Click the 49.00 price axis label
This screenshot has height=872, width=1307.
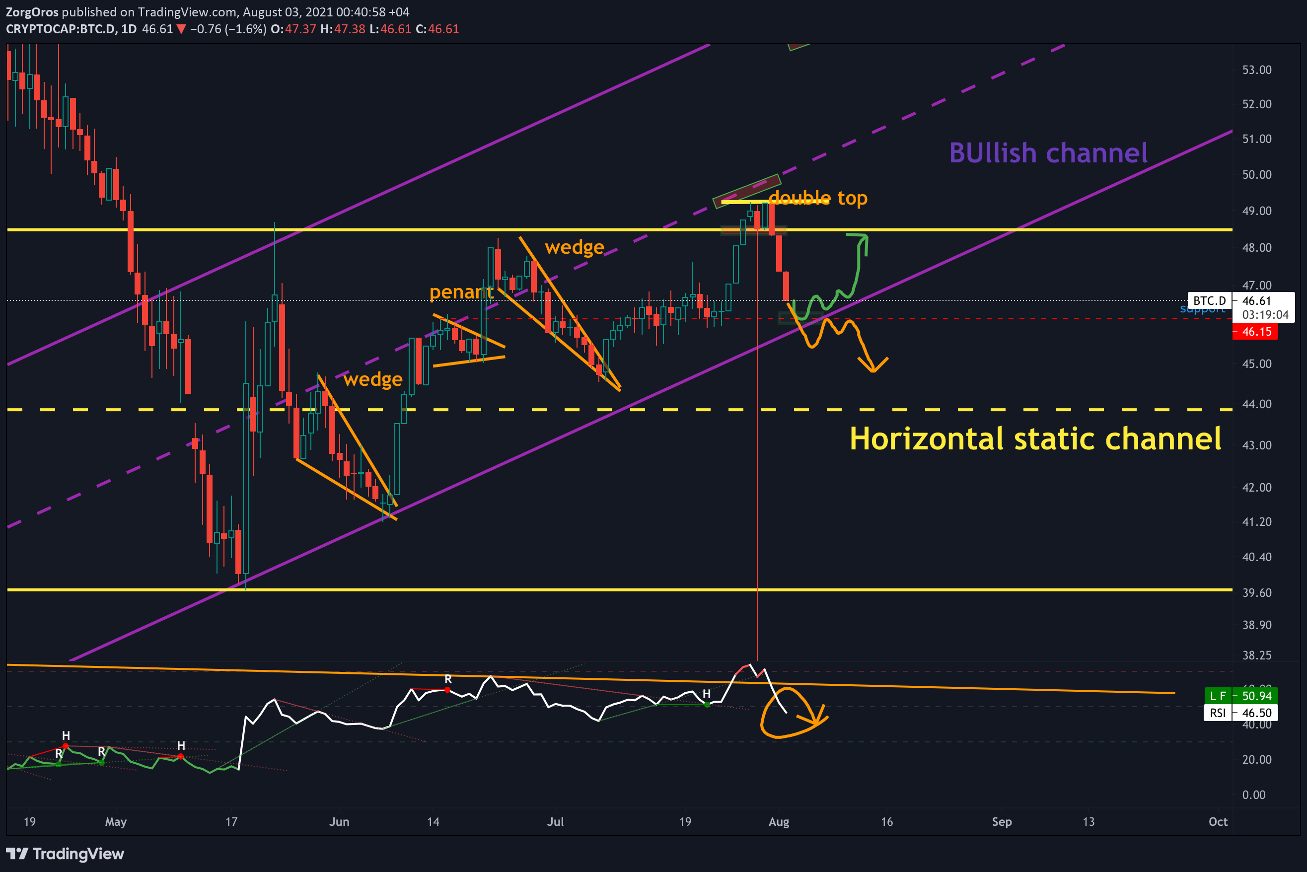[1257, 211]
